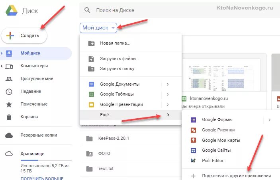Screen dimensions: 280x180
Task: Click the Google Drawings icon
Action: point(193,130)
